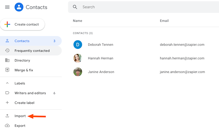Select Contacts in the sidebar
This screenshot has width=219, height=130.
[x=22, y=41]
